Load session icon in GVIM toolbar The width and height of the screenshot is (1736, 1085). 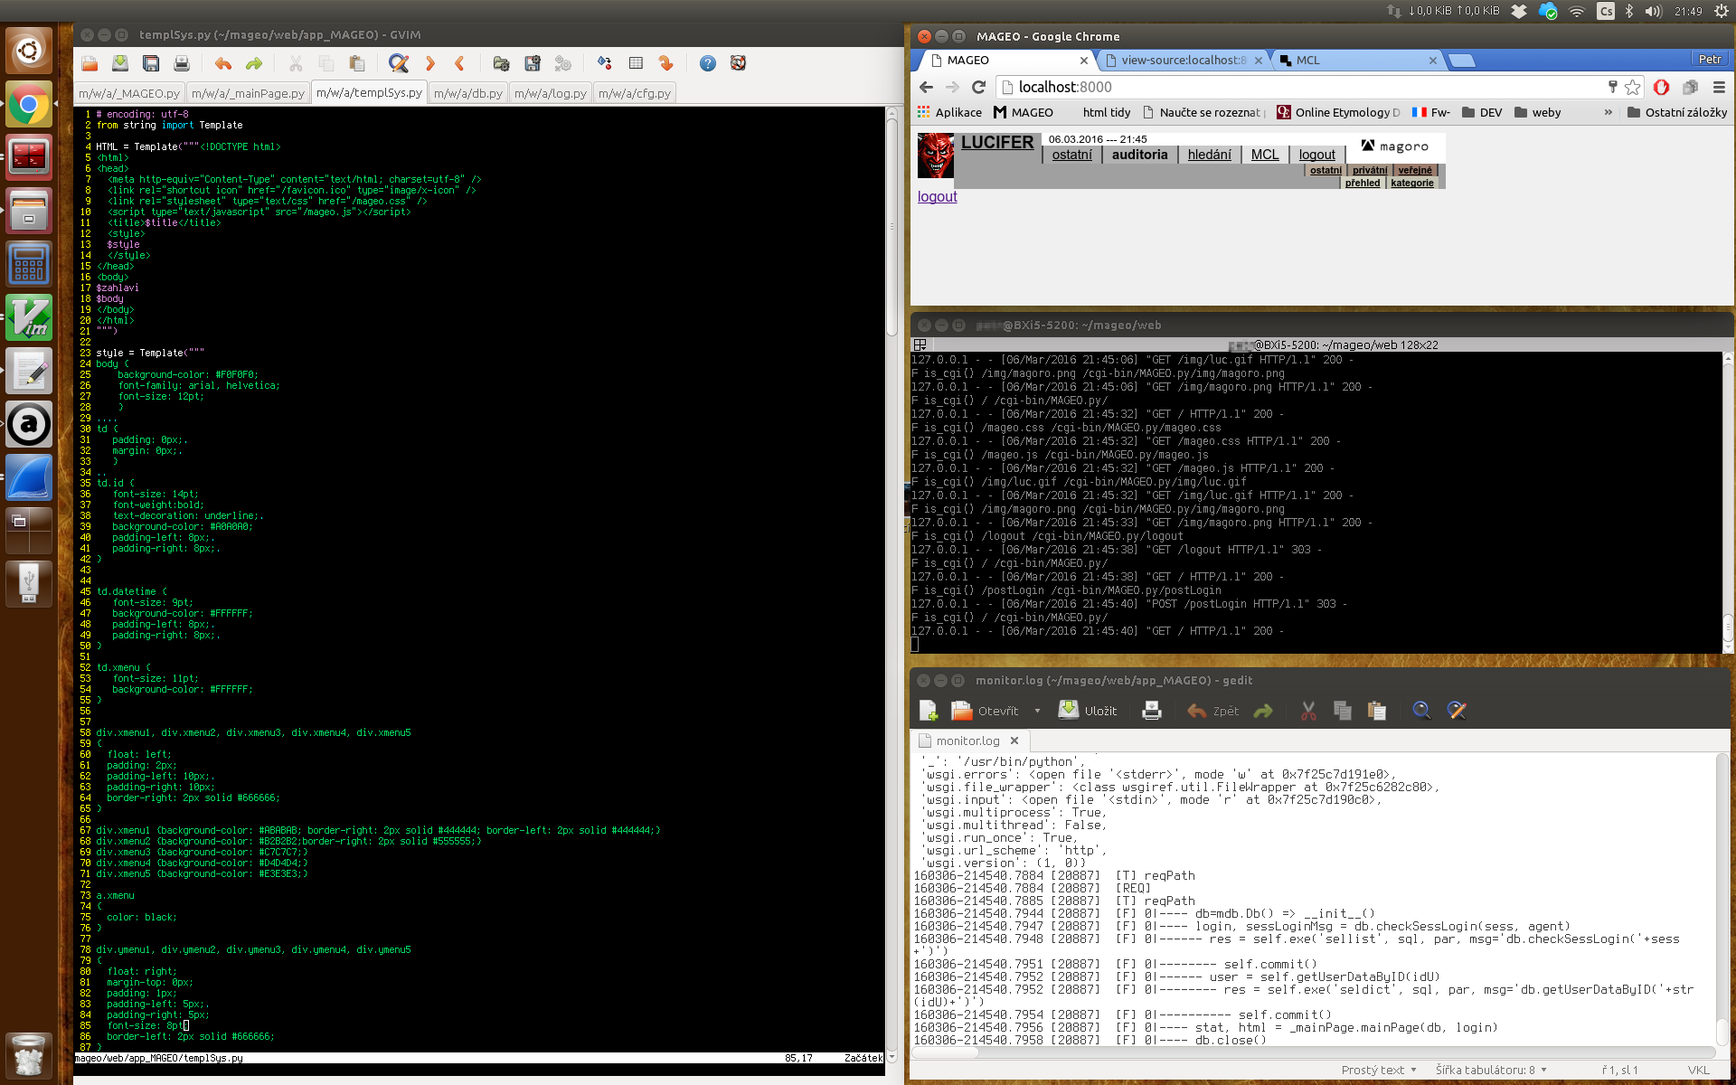501,63
